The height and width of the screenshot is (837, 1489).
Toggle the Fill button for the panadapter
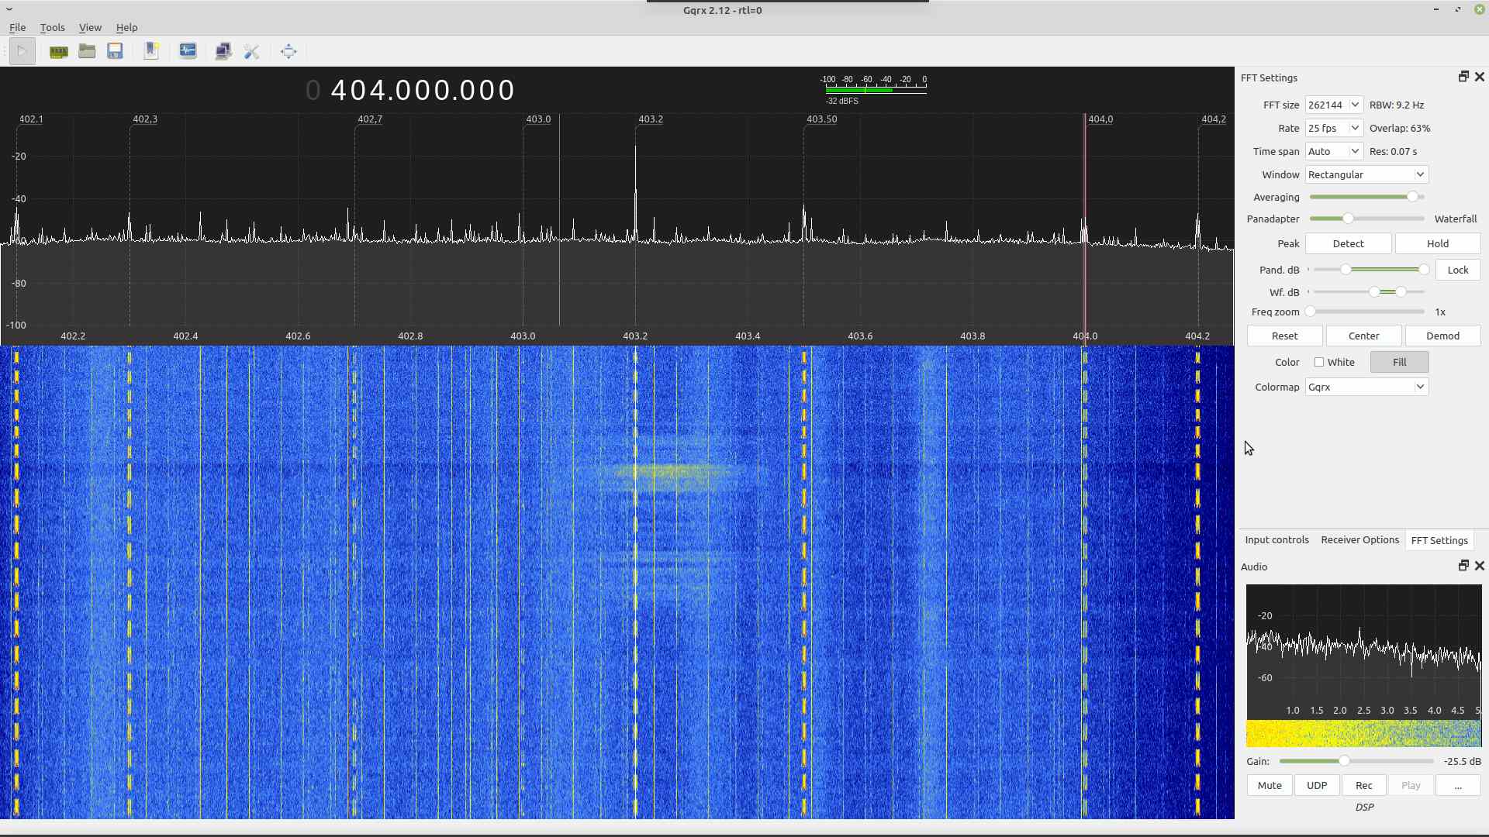click(1399, 362)
